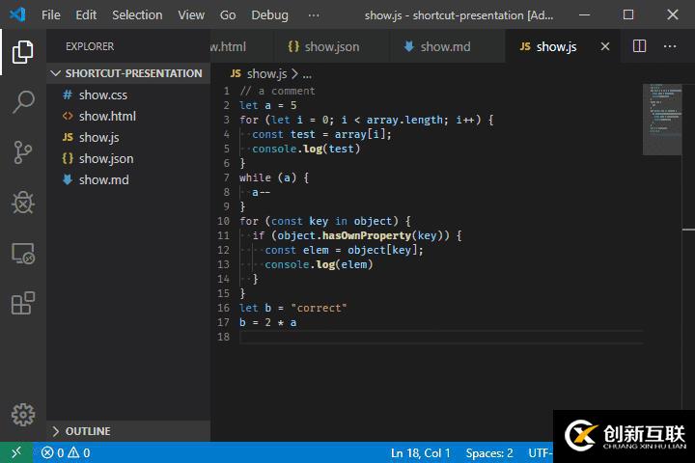Switch to the show.json editor tab

click(x=331, y=46)
